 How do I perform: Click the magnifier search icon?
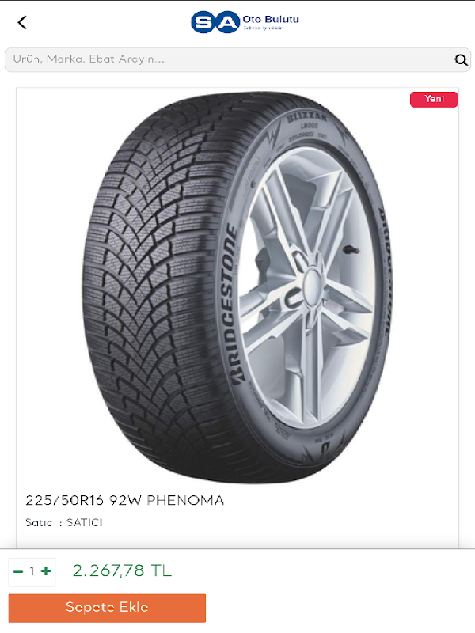(461, 60)
